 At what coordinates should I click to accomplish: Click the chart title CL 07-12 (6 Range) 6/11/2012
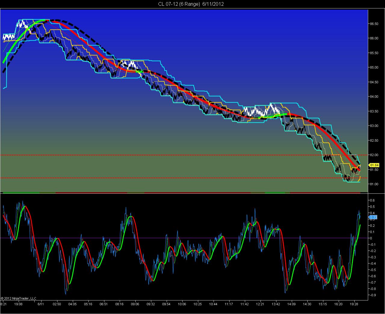(x=191, y=4)
